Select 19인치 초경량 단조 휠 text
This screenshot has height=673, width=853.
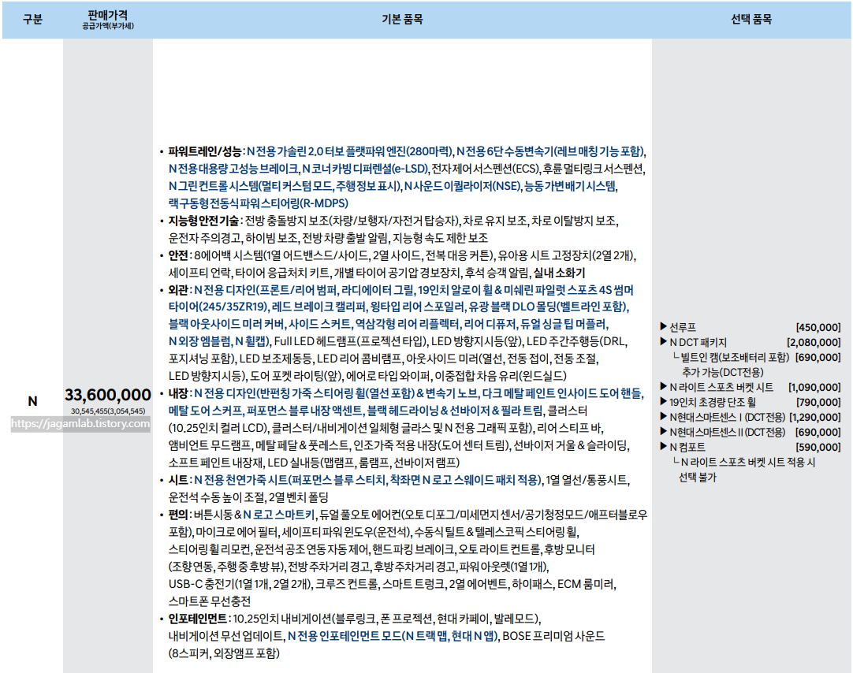pyautogui.click(x=713, y=402)
